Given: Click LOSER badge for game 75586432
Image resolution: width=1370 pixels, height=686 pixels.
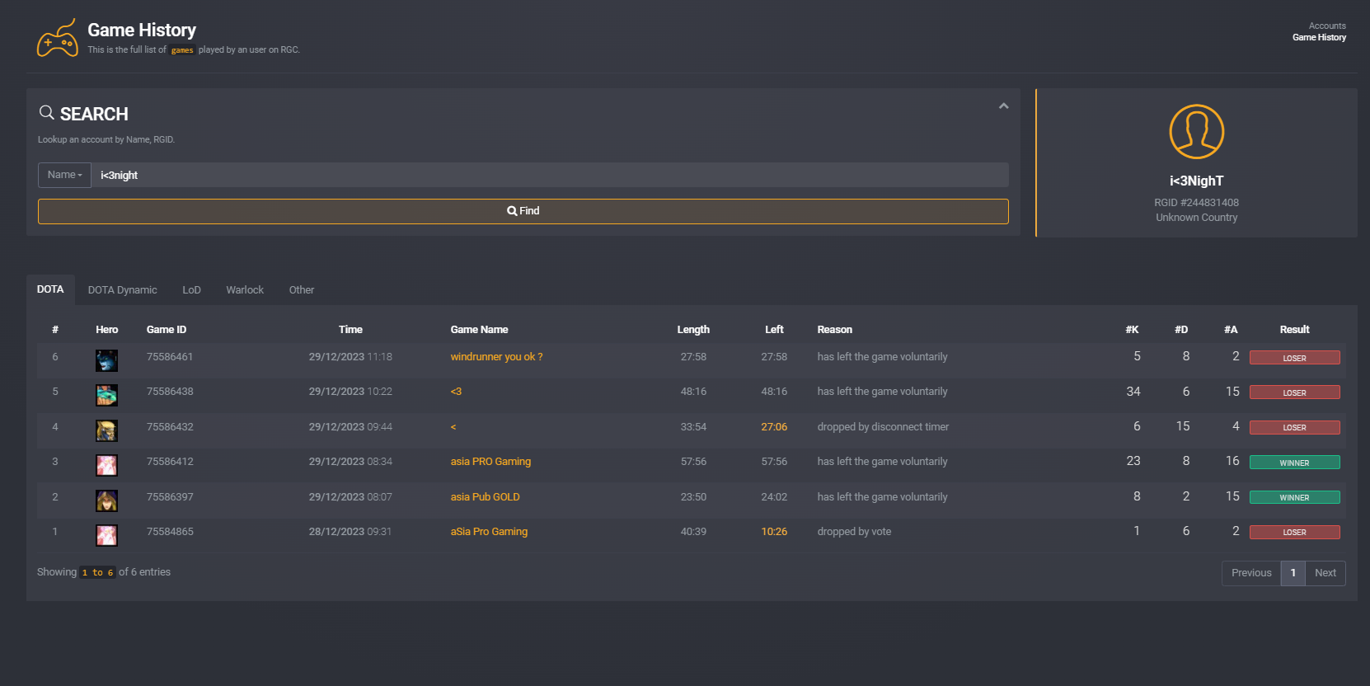Looking at the screenshot, I should coord(1294,427).
